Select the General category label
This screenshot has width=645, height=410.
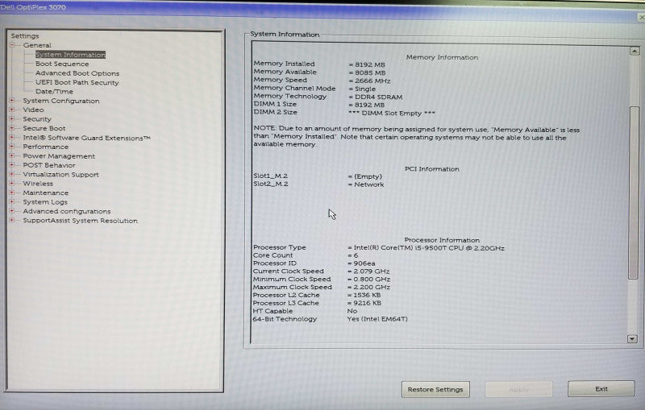click(x=37, y=45)
